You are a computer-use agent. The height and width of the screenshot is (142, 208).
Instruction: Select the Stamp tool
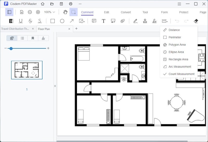click(x=145, y=21)
